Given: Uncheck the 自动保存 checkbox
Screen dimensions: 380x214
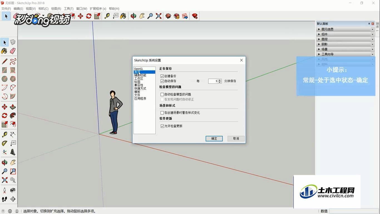Looking at the screenshot, I should coord(162,81).
